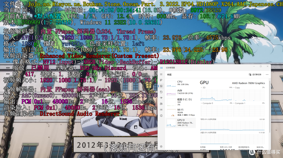Click the 共享 GPU 内存利用率 graph
The image size is (283, 158).
232,139
